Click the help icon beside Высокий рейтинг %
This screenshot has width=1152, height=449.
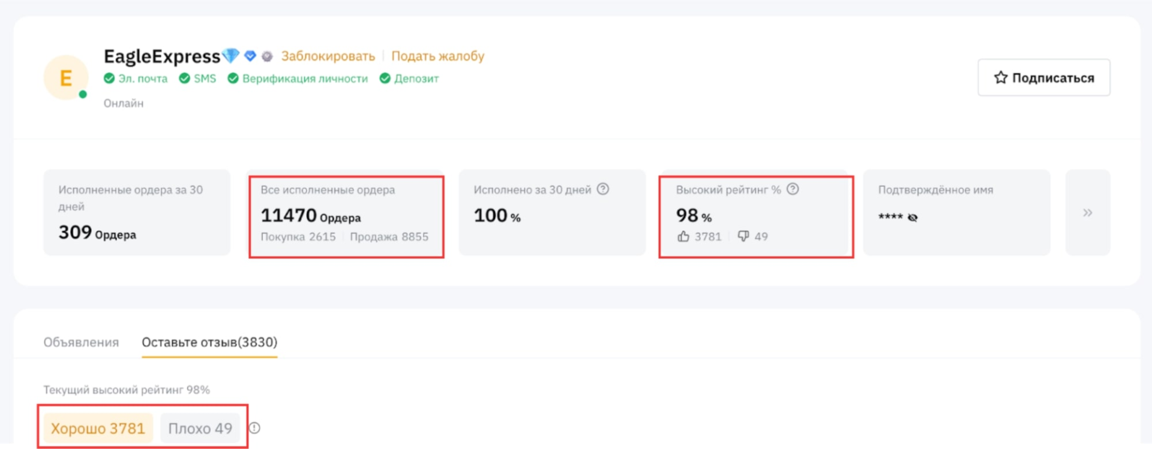pos(793,189)
